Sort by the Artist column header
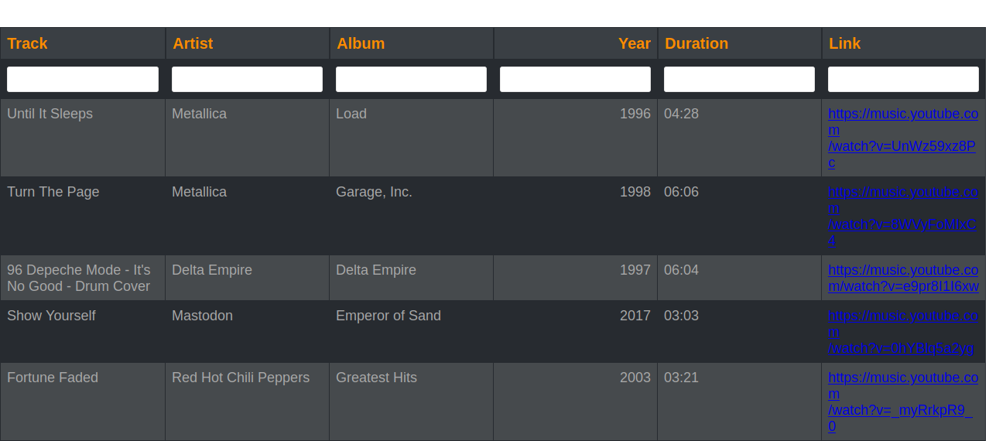Screen dimensions: 989x441 click(248, 43)
